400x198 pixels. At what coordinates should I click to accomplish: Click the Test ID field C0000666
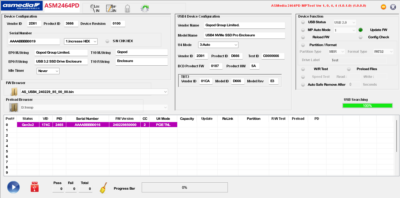pos(273,56)
